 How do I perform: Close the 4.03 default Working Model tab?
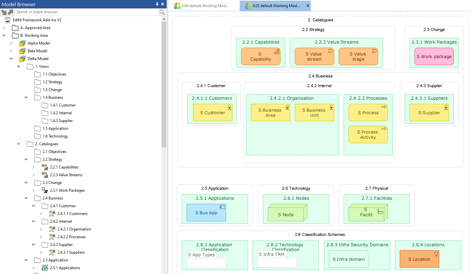pyautogui.click(x=308, y=6)
